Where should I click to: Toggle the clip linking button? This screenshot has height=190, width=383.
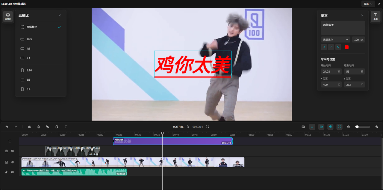[x=330, y=127]
